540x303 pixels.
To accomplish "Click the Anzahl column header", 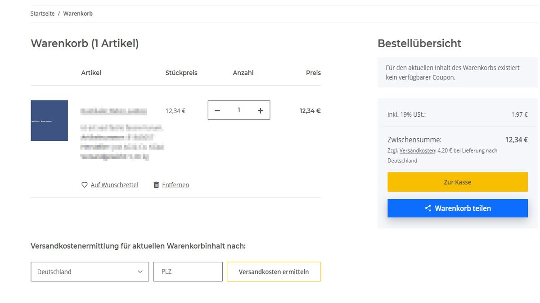I will tap(243, 73).
